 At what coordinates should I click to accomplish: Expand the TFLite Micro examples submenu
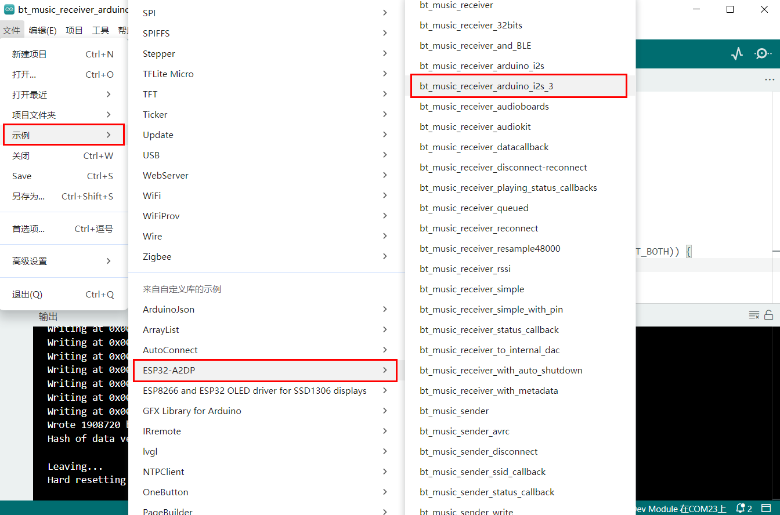coord(266,74)
